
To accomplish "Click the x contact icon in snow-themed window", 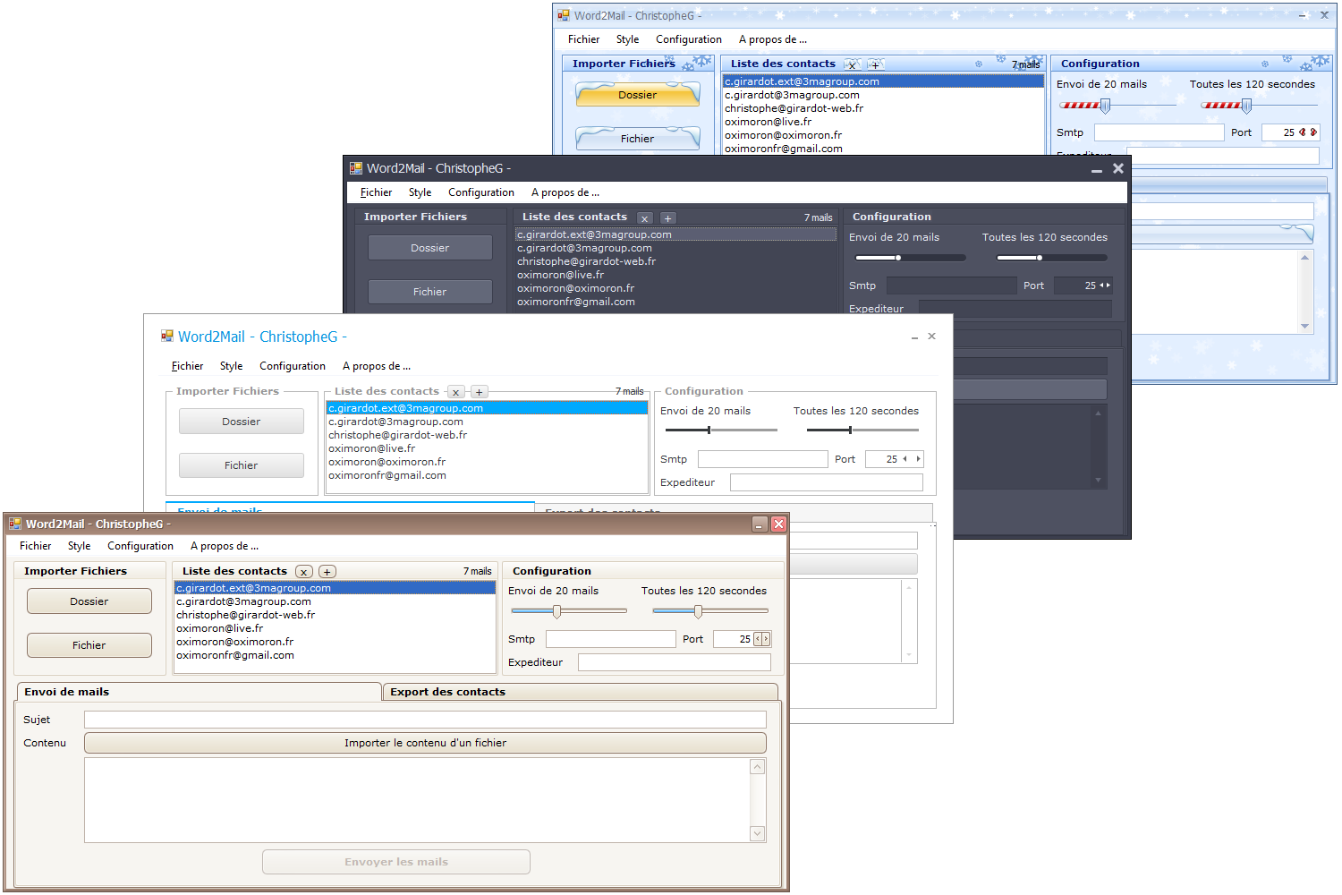I will click(x=853, y=64).
